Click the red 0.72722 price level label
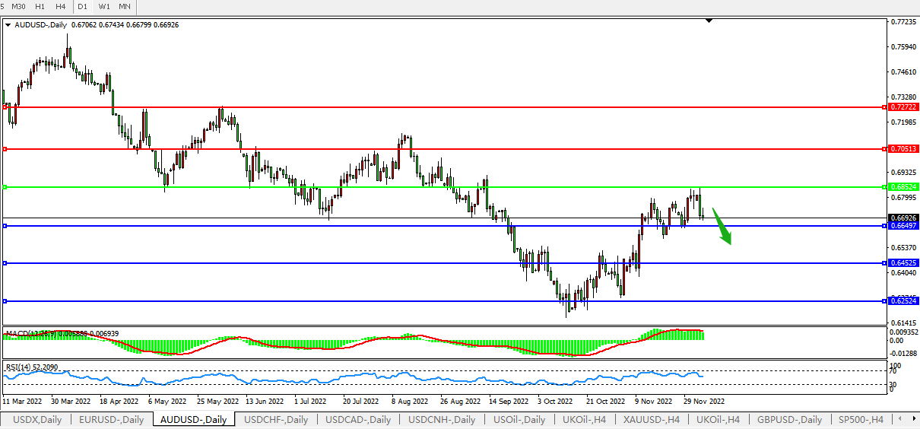Viewport: 920px width, 429px height. click(x=903, y=107)
